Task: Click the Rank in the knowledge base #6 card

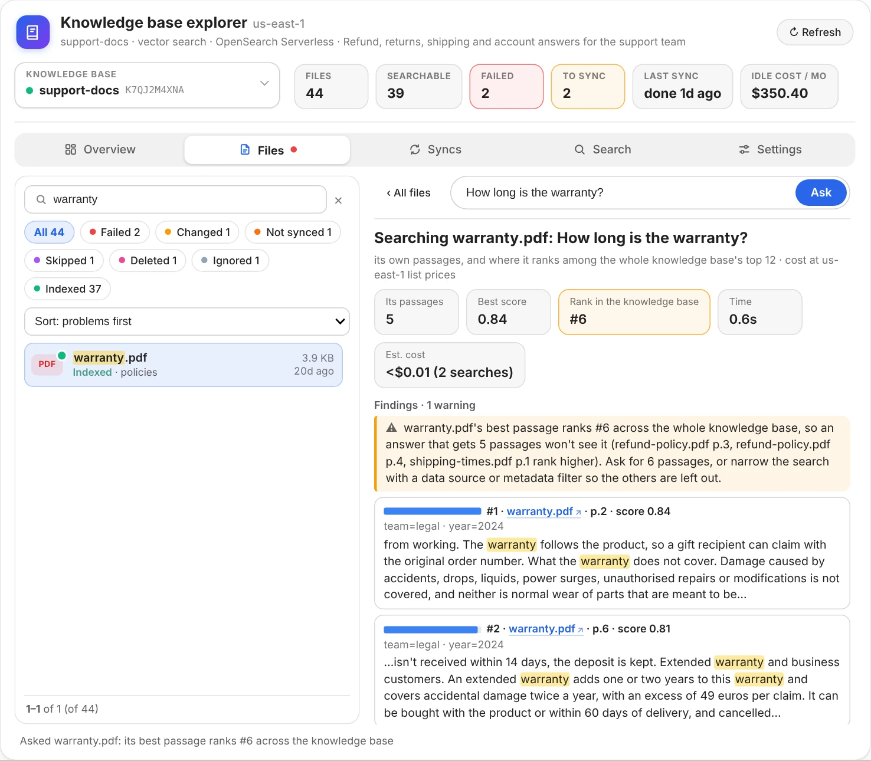Action: [x=634, y=312]
